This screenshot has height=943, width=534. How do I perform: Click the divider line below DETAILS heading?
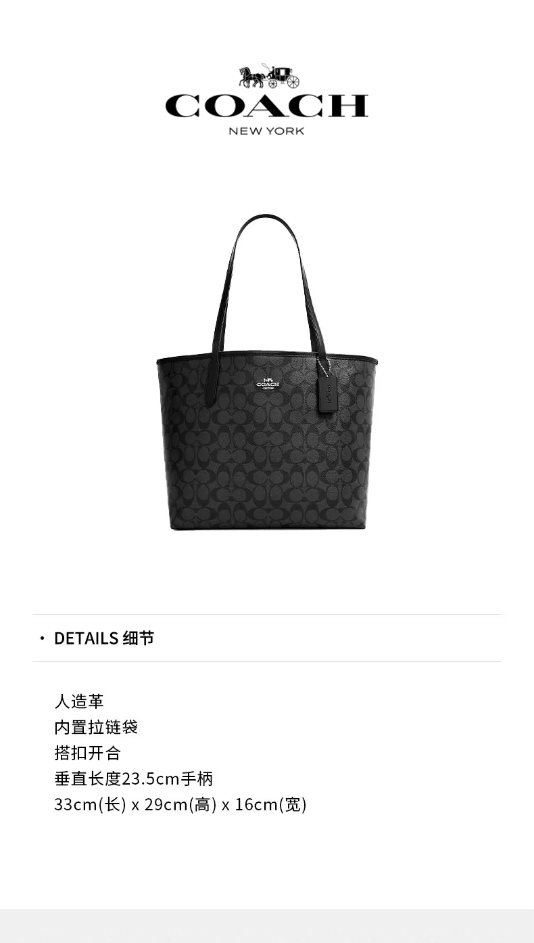coord(267,661)
